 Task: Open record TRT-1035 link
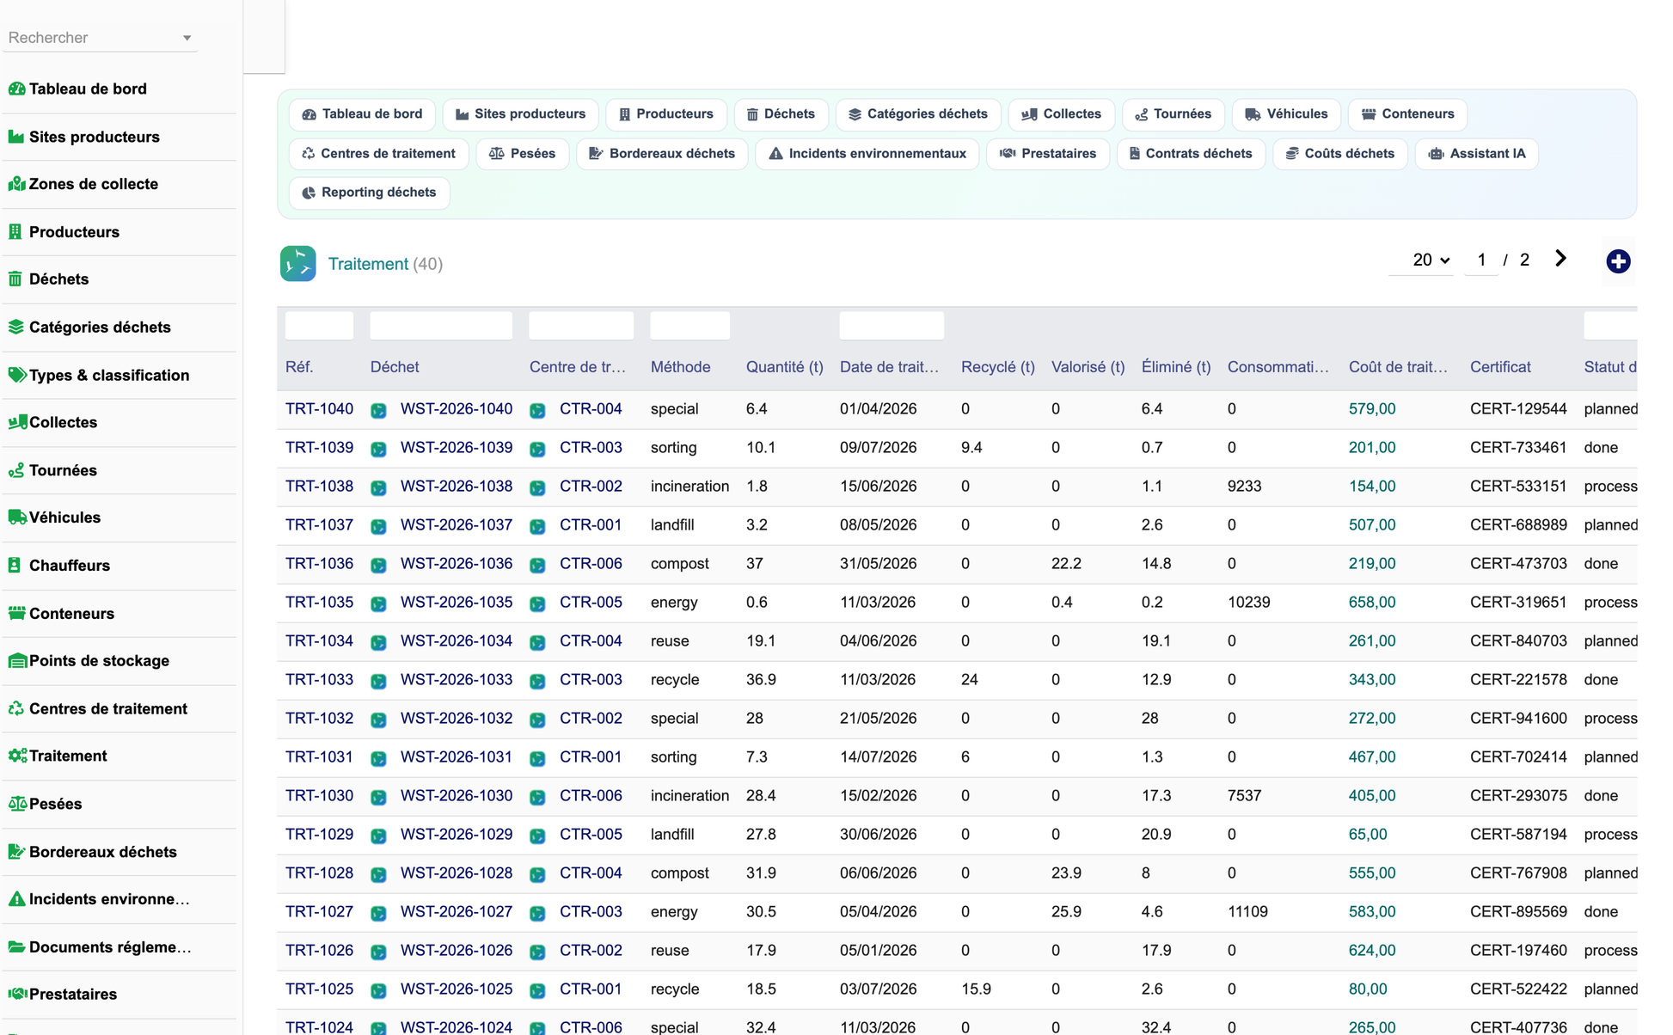point(319,603)
